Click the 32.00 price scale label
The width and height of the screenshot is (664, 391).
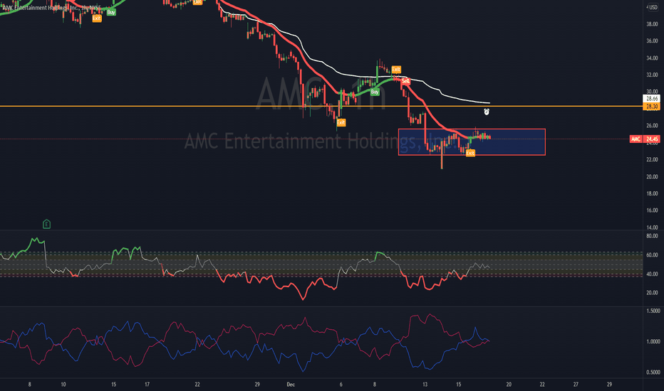tap(652, 75)
